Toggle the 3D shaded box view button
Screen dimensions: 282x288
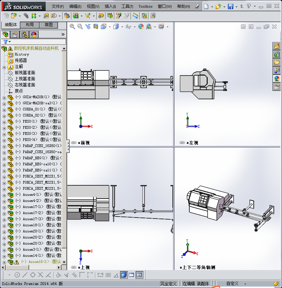[124, 275]
